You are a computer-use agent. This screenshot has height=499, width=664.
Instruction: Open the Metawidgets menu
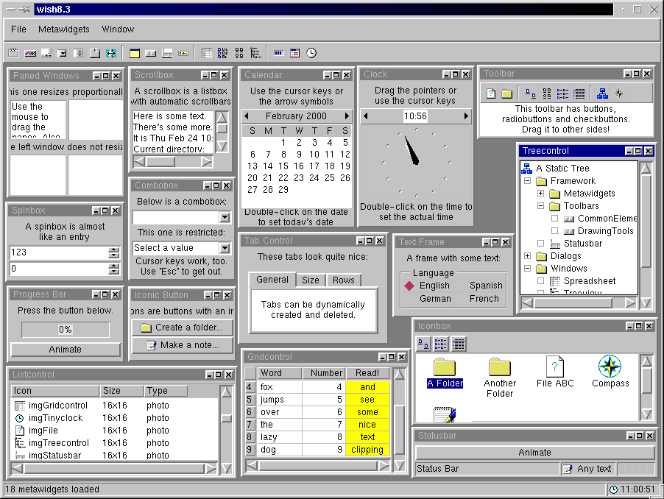(x=63, y=29)
